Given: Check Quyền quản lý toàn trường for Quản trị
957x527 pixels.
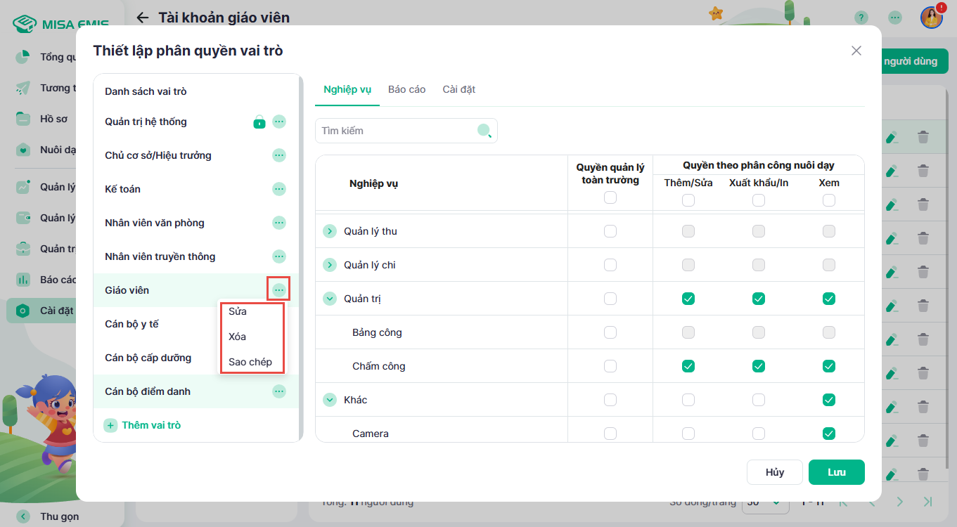Looking at the screenshot, I should 610,299.
